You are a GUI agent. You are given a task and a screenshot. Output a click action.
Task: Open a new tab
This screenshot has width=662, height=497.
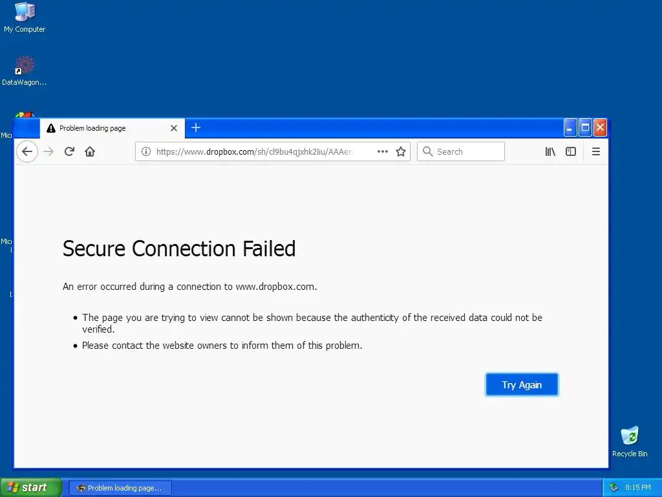[196, 127]
